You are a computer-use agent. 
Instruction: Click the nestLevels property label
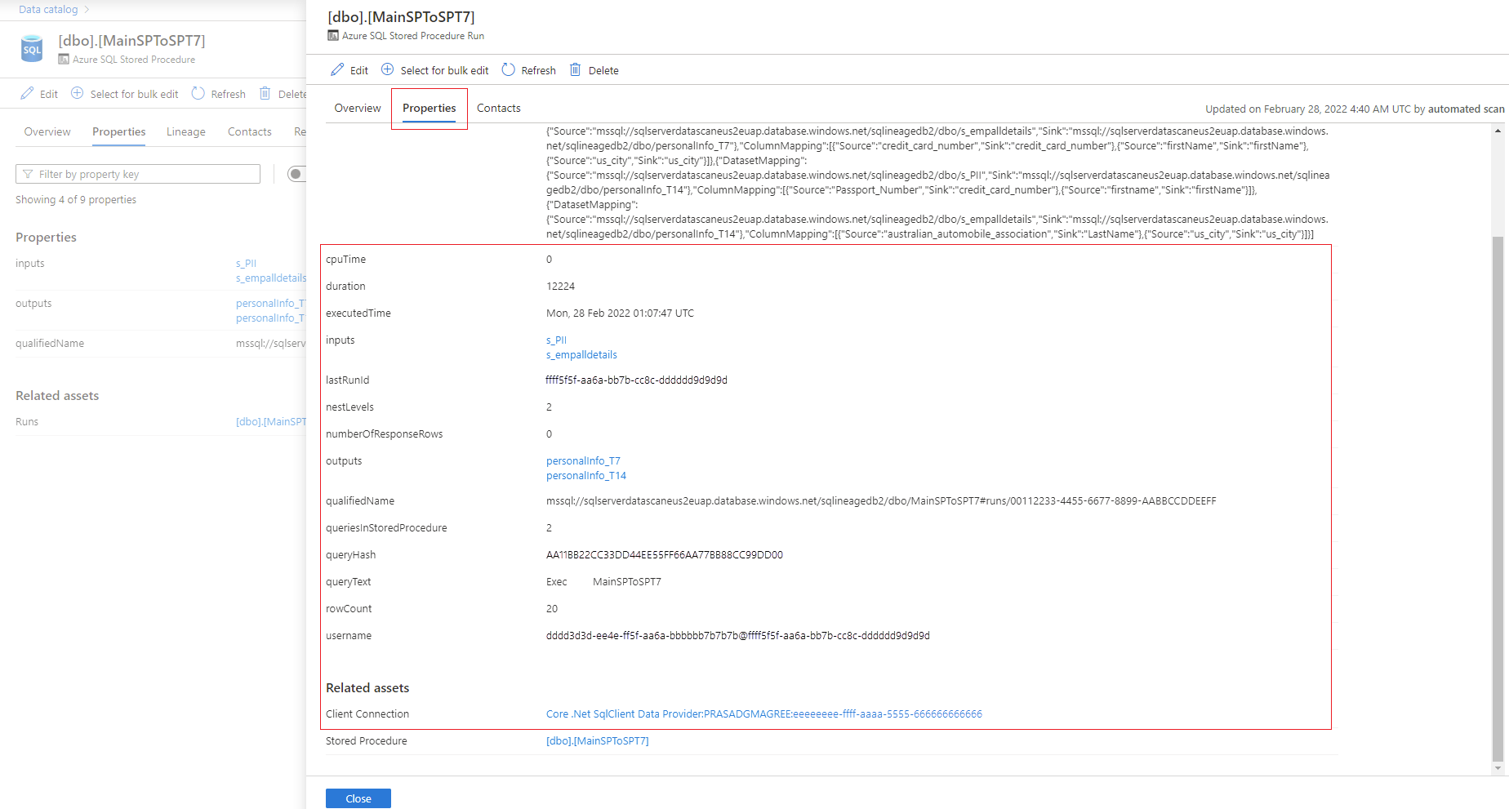tap(349, 407)
